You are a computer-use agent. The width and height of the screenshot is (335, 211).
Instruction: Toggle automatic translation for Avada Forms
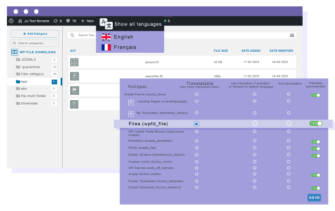tap(316, 95)
